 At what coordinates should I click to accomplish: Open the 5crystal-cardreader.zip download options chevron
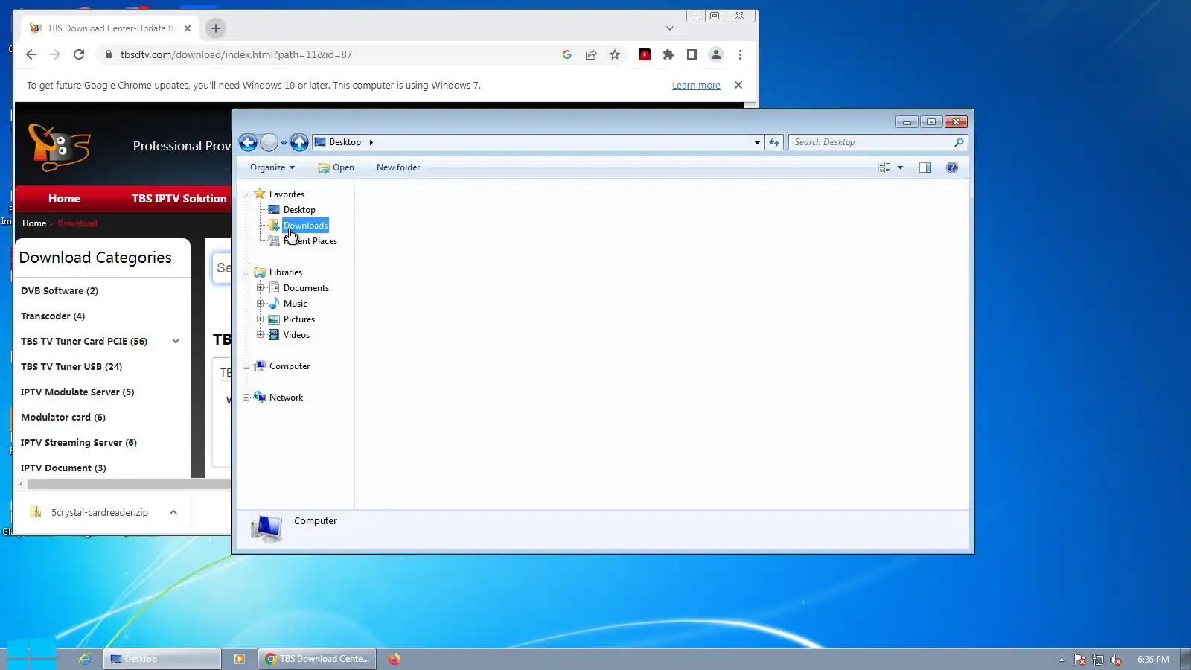(173, 512)
